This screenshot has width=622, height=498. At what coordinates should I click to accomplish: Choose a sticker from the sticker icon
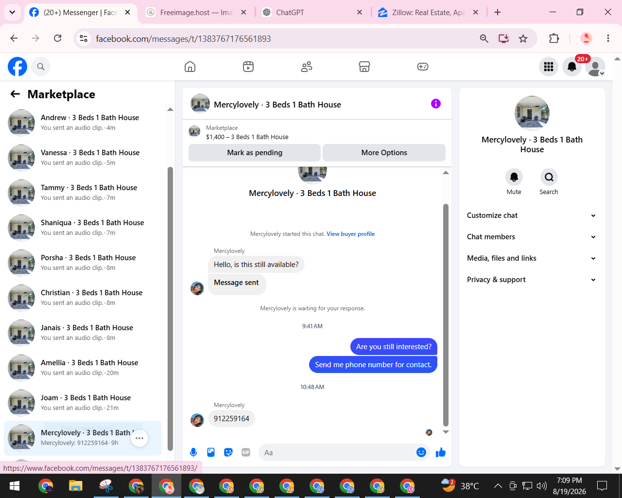228,453
